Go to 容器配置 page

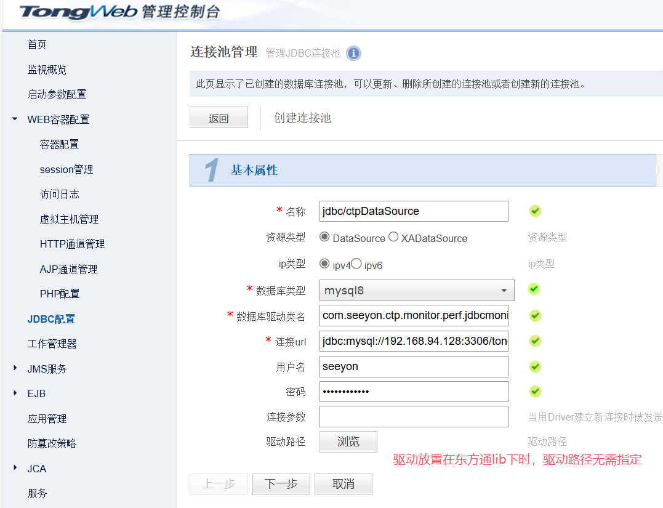click(59, 144)
